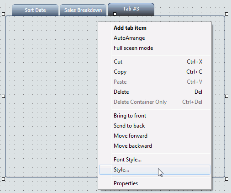Open the 'Style...' menu entry

pyautogui.click(x=155, y=170)
